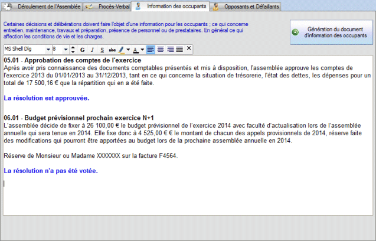Switch to the Procès-Verbal tab
376x241 pixels.
tap(107, 6)
